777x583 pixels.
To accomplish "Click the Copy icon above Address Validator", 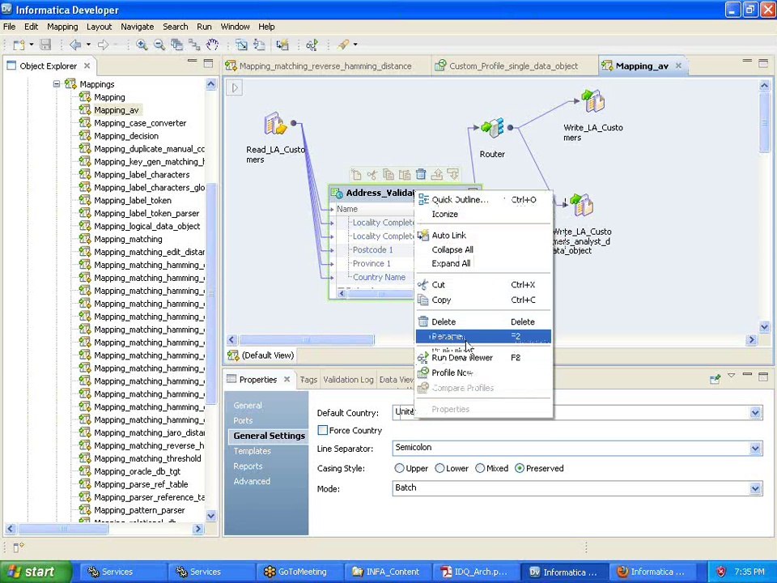I will click(388, 174).
